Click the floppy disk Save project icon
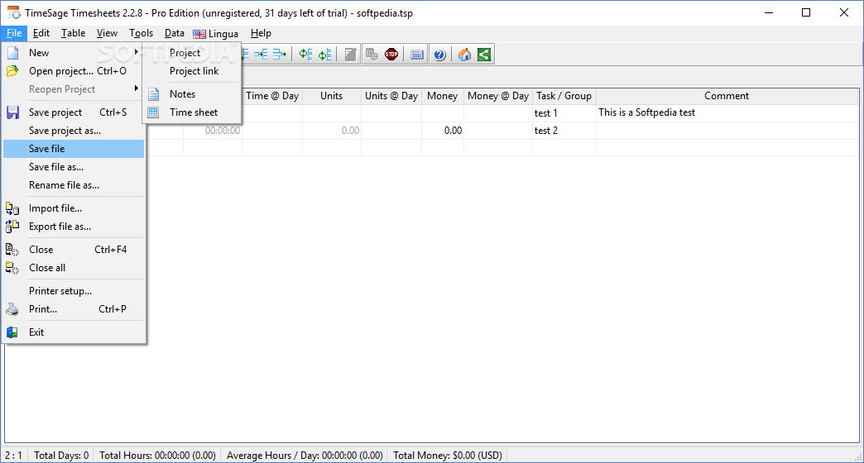 point(12,112)
